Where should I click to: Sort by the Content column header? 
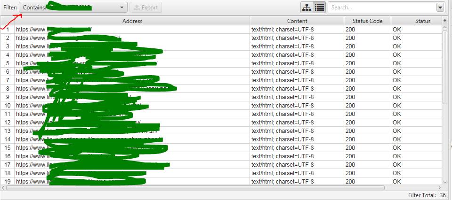[297, 21]
